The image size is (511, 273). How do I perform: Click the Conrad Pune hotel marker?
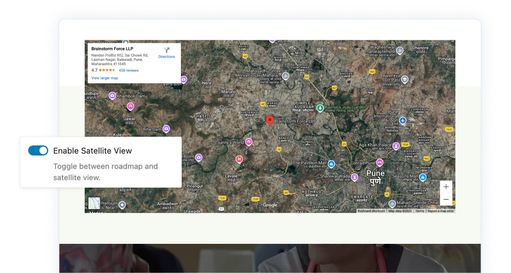click(x=379, y=163)
